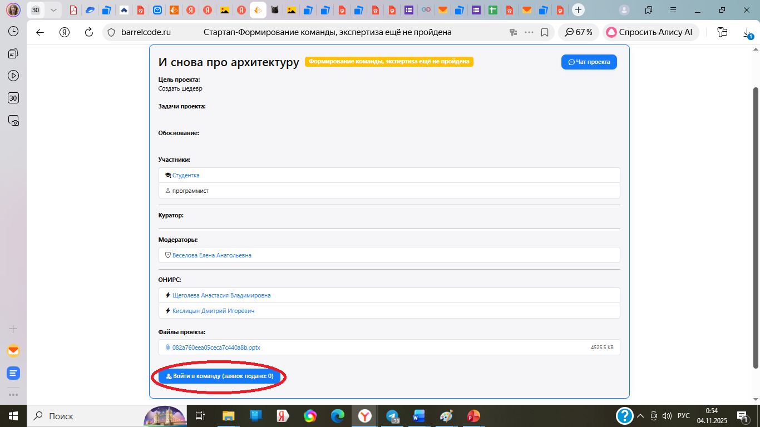Viewport: 760px width, 427px height.
Task: Open Task View on taskbar
Action: 200,416
